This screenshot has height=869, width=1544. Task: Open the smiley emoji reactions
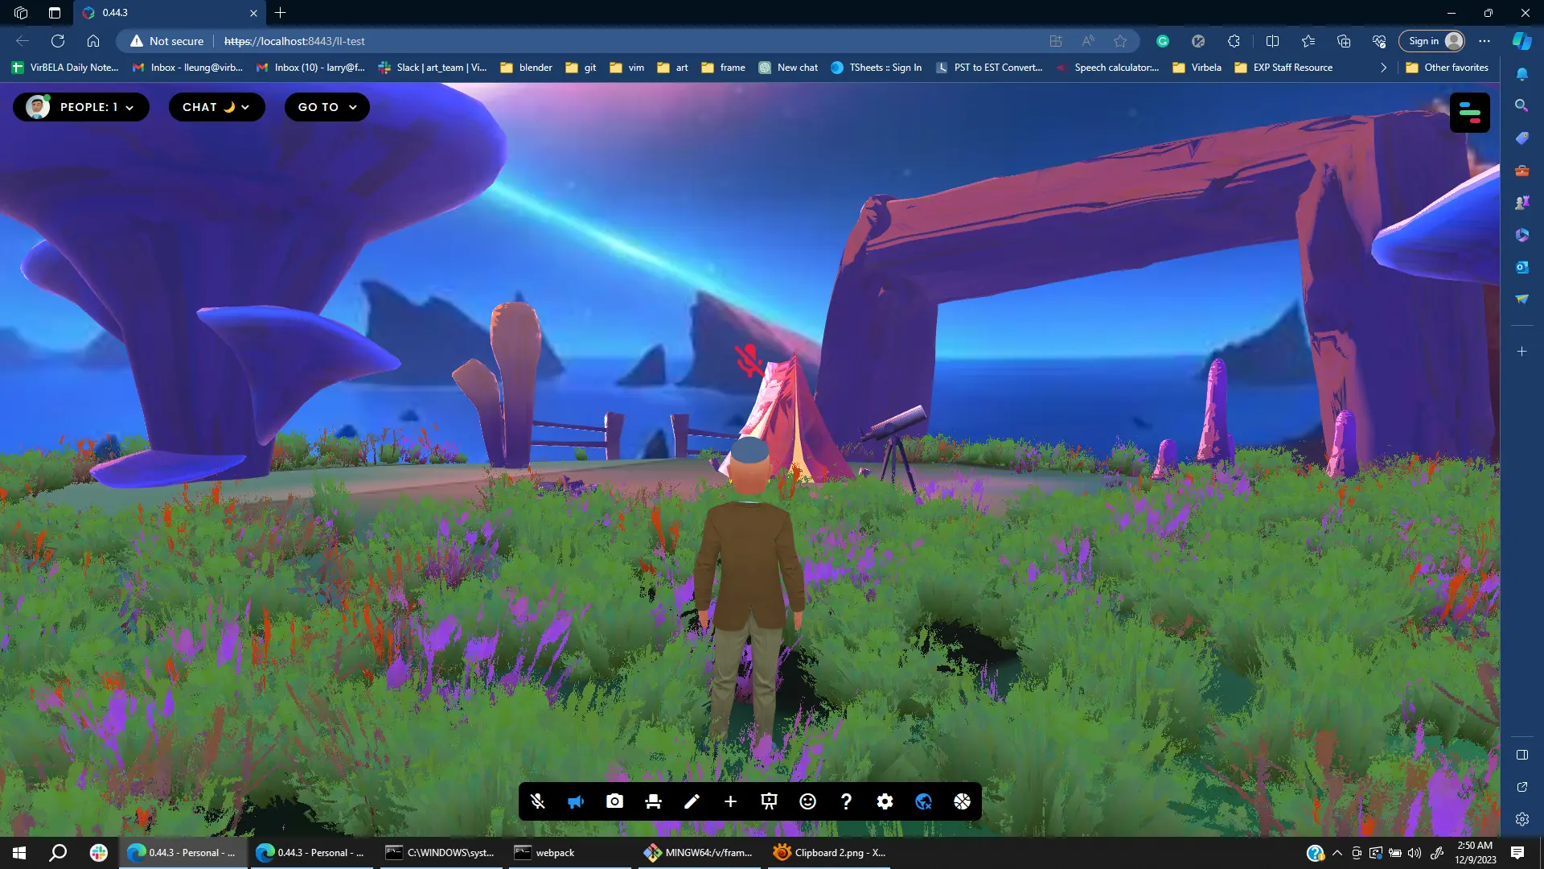point(807,801)
